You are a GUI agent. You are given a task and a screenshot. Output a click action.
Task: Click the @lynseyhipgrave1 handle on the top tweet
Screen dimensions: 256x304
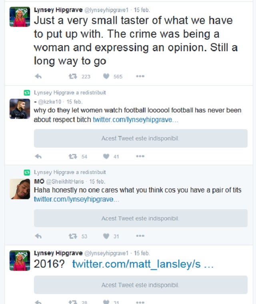pyautogui.click(x=106, y=10)
